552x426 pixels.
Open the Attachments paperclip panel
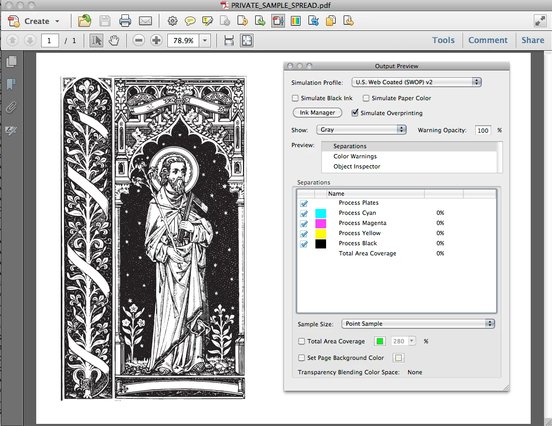coord(11,108)
